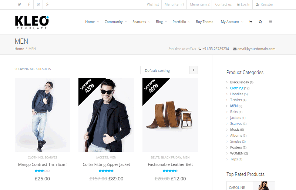296x190 pixels.
Task: Go to Buy Theme menu item
Action: 205,22
